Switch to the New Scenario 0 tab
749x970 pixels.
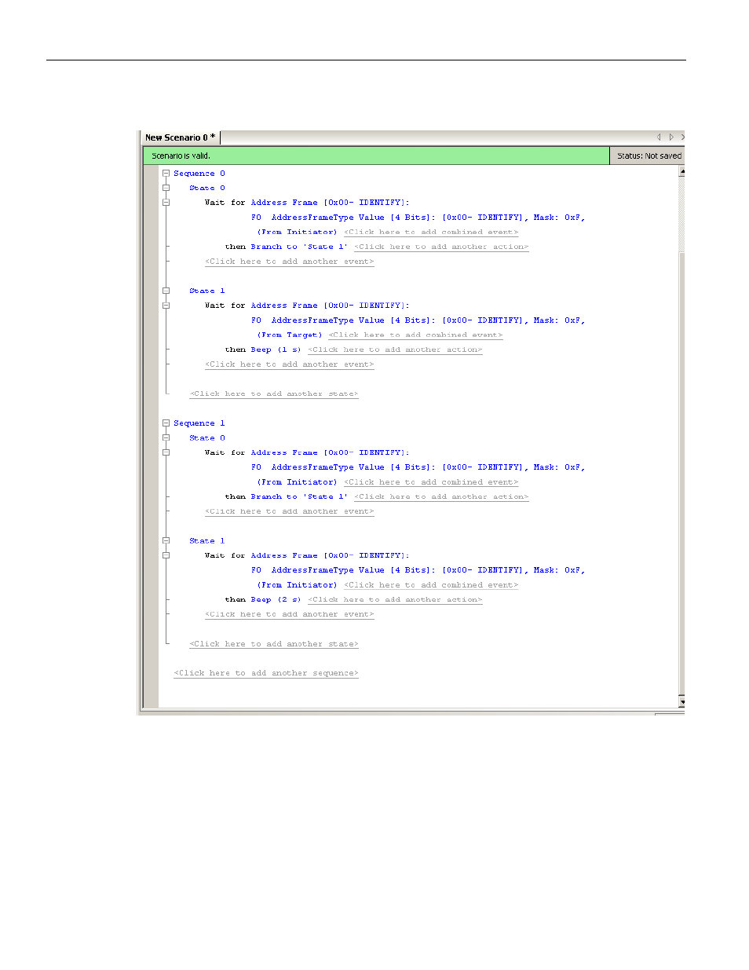click(180, 137)
